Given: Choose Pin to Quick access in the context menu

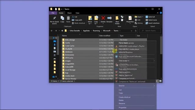Looking at the screenshot, I should (x=135, y=43).
